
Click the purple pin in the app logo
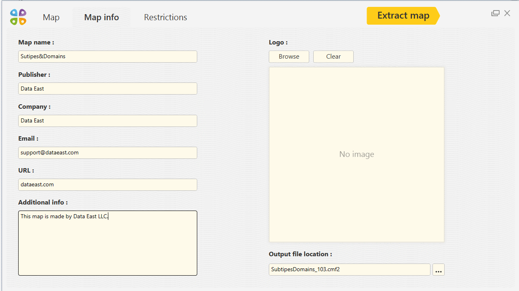coord(23,13)
